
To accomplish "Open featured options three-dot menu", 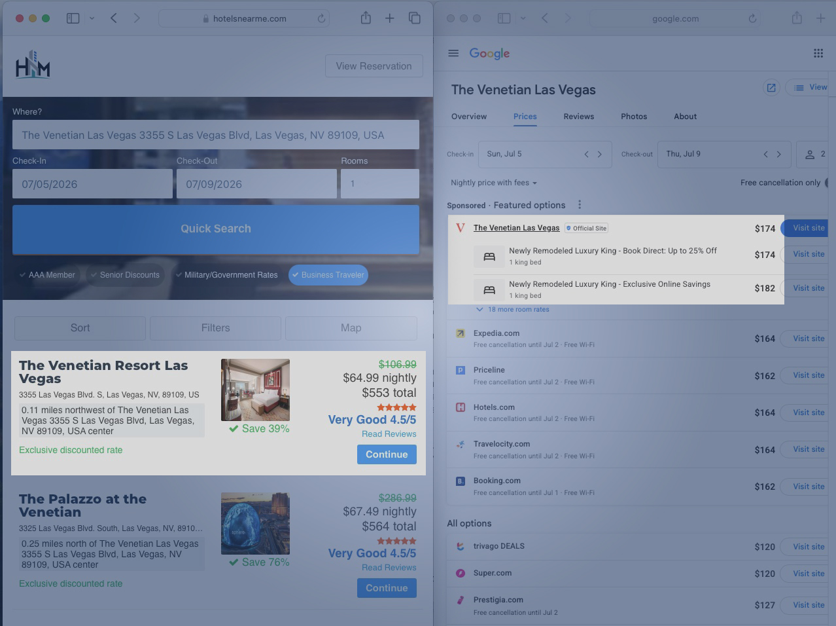I will (x=580, y=204).
